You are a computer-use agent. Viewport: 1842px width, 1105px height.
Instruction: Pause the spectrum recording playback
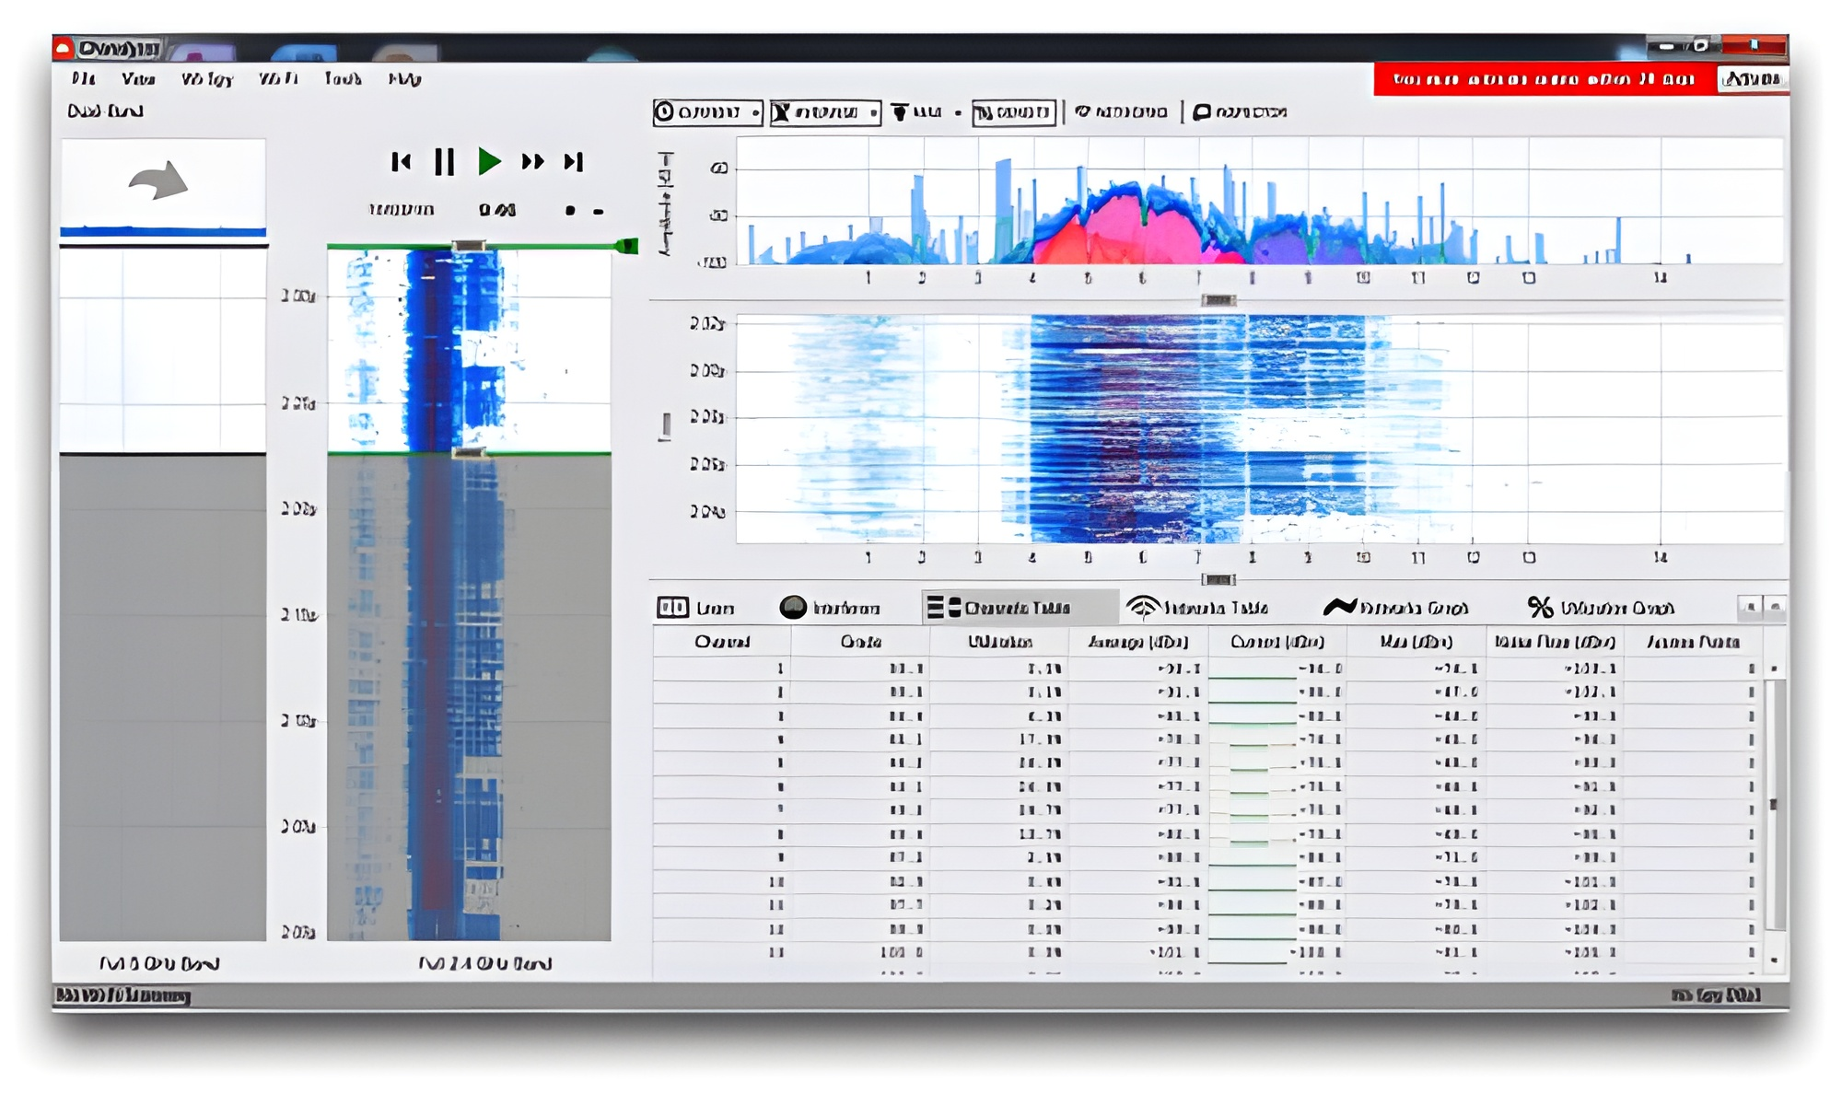(x=445, y=162)
